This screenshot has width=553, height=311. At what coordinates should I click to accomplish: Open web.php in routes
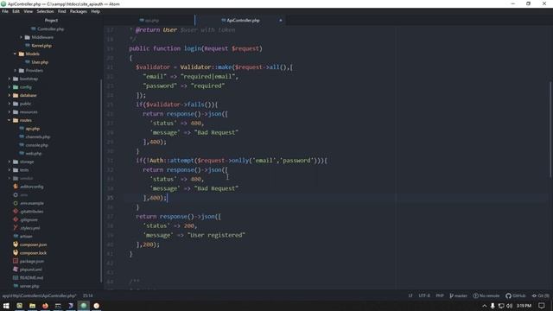click(x=34, y=154)
